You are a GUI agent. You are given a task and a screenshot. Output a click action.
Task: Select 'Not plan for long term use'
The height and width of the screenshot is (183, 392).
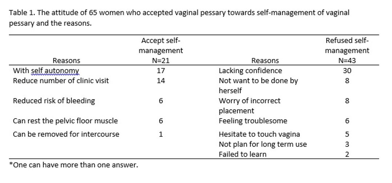click(263, 144)
